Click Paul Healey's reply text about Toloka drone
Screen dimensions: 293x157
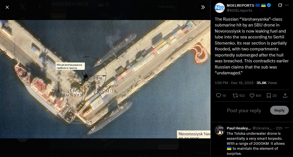pyautogui.click(x=256, y=143)
